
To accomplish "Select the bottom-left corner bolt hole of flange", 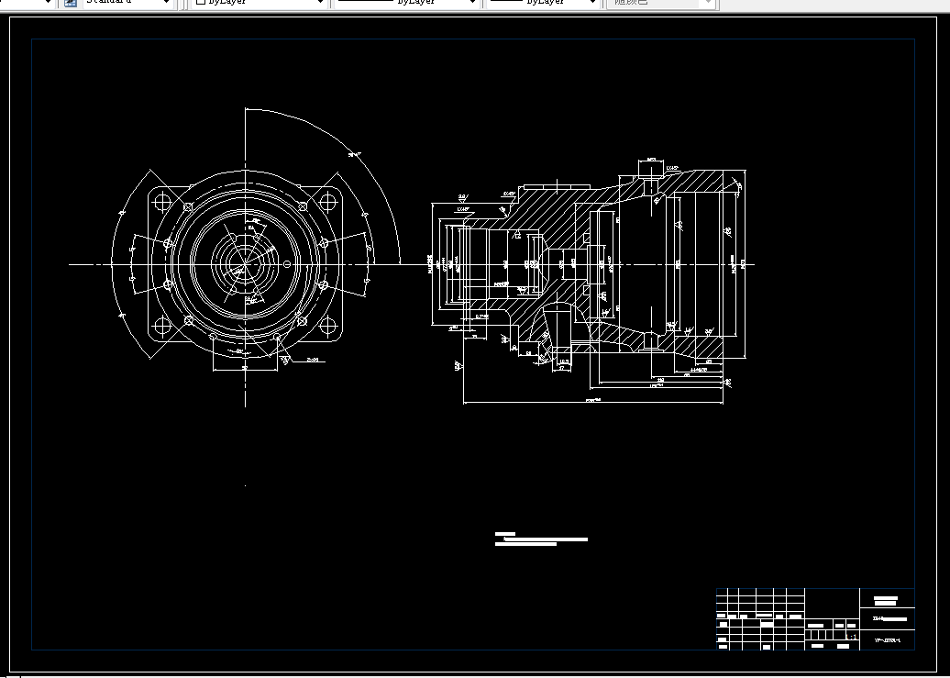I will click(161, 327).
